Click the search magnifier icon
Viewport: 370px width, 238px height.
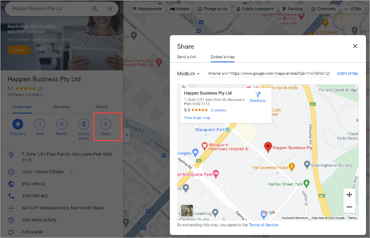click(x=94, y=9)
